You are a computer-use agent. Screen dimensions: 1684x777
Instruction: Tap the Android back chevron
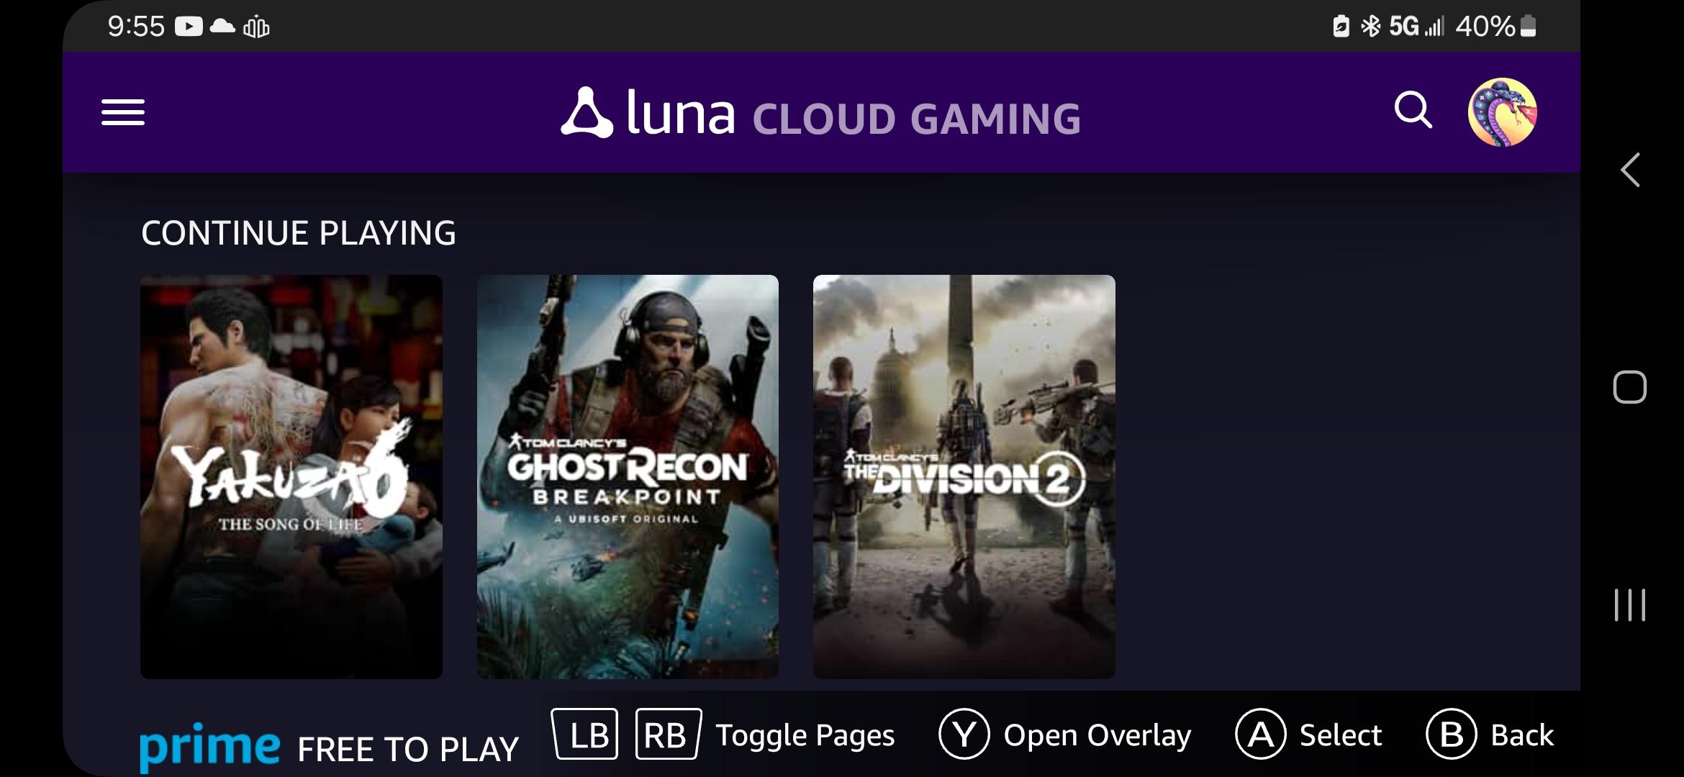pyautogui.click(x=1630, y=171)
